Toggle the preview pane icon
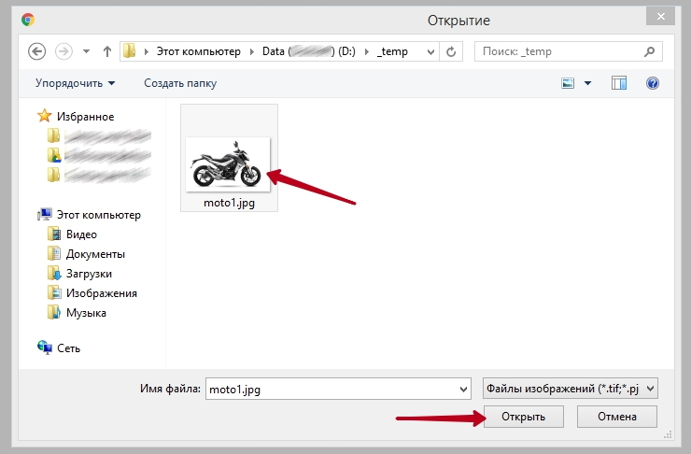 (619, 83)
